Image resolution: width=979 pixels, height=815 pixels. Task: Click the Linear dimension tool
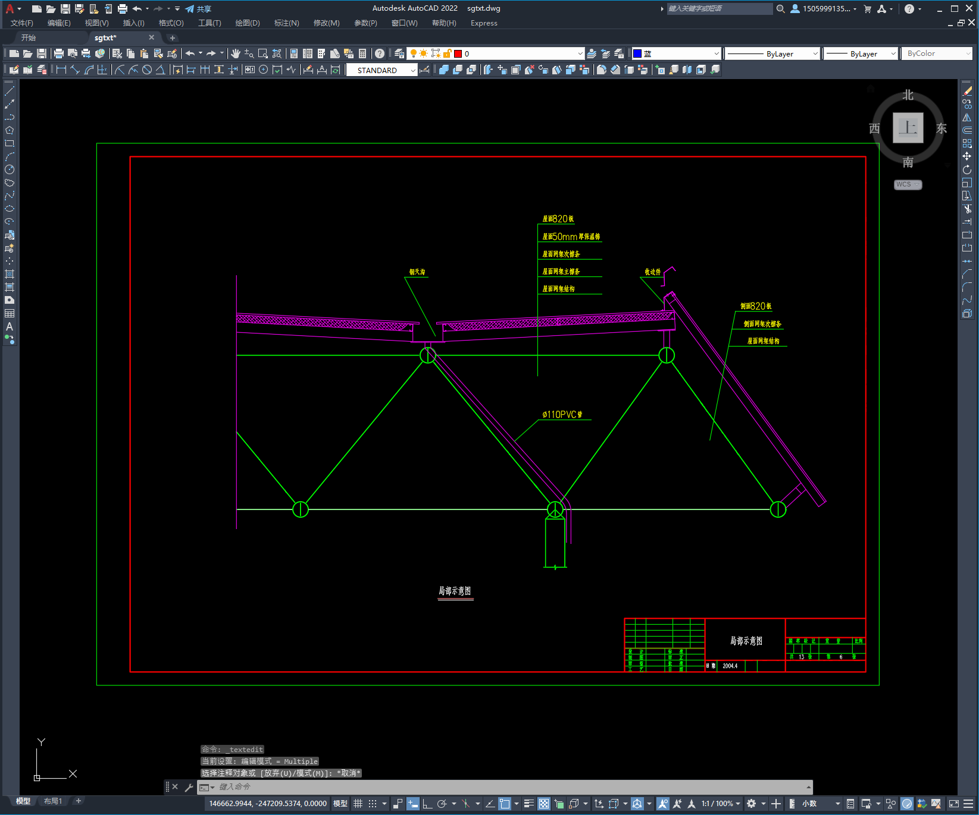(61, 70)
